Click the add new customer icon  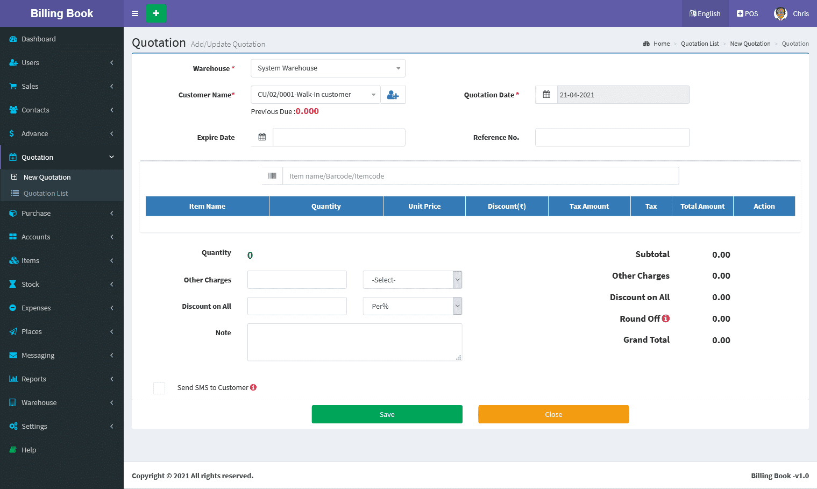(x=393, y=95)
